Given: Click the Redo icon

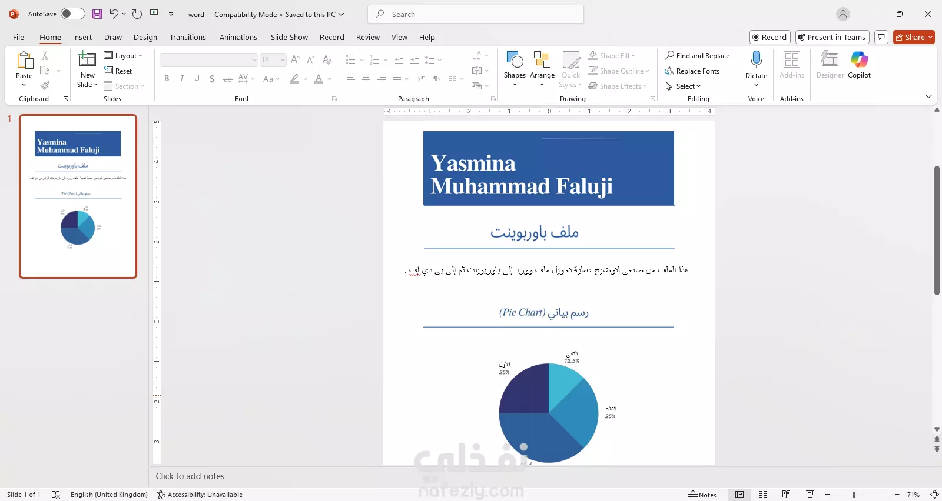Looking at the screenshot, I should tap(137, 14).
